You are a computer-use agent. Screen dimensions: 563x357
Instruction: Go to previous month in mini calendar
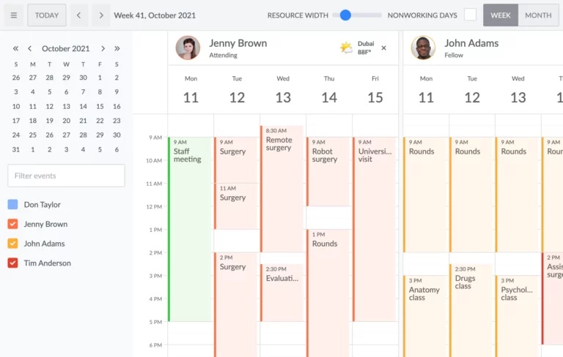pyautogui.click(x=29, y=49)
